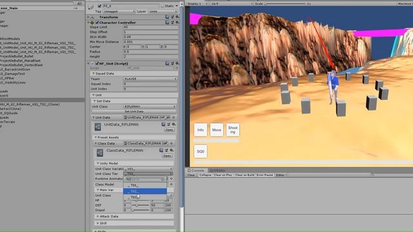Open the ClassData_RIFLEMAN asset via Open button
Viewport: 413px width, 232px height.
[167, 156]
